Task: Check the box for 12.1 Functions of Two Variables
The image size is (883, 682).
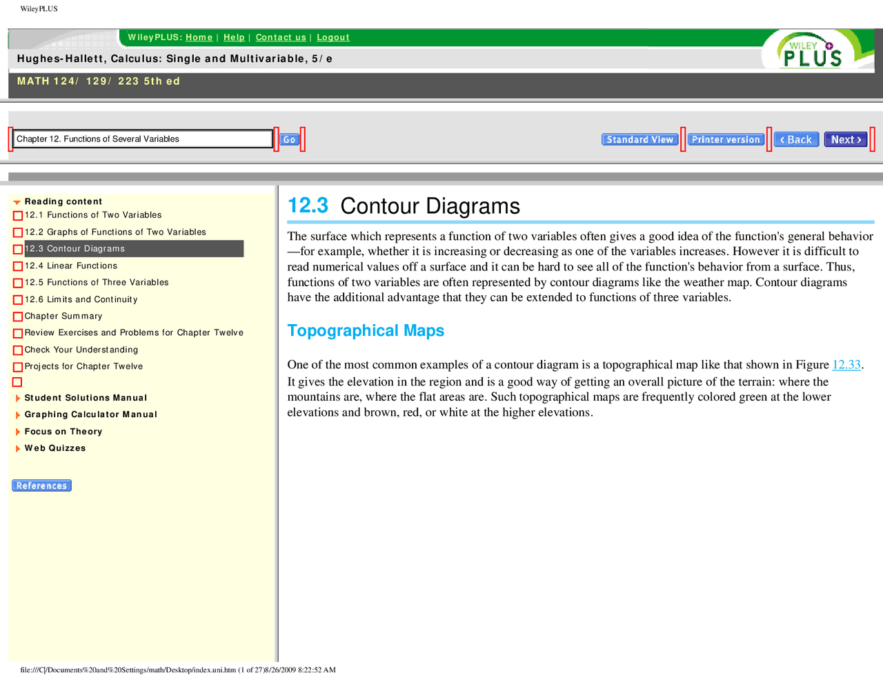Action: 17,214
